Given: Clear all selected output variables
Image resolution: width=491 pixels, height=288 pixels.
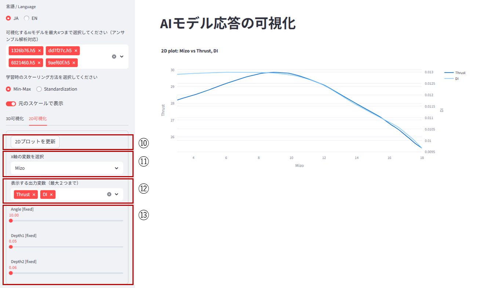Looking at the screenshot, I should pyautogui.click(x=109, y=194).
